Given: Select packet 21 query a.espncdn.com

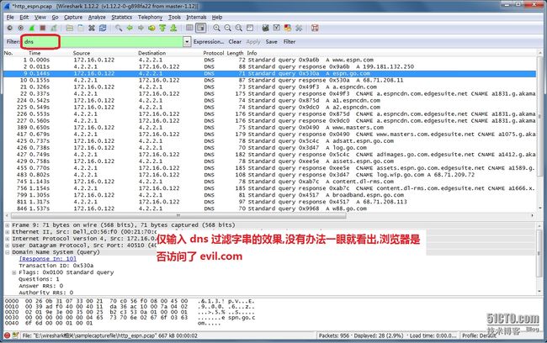Looking at the screenshot, I should (269, 87).
